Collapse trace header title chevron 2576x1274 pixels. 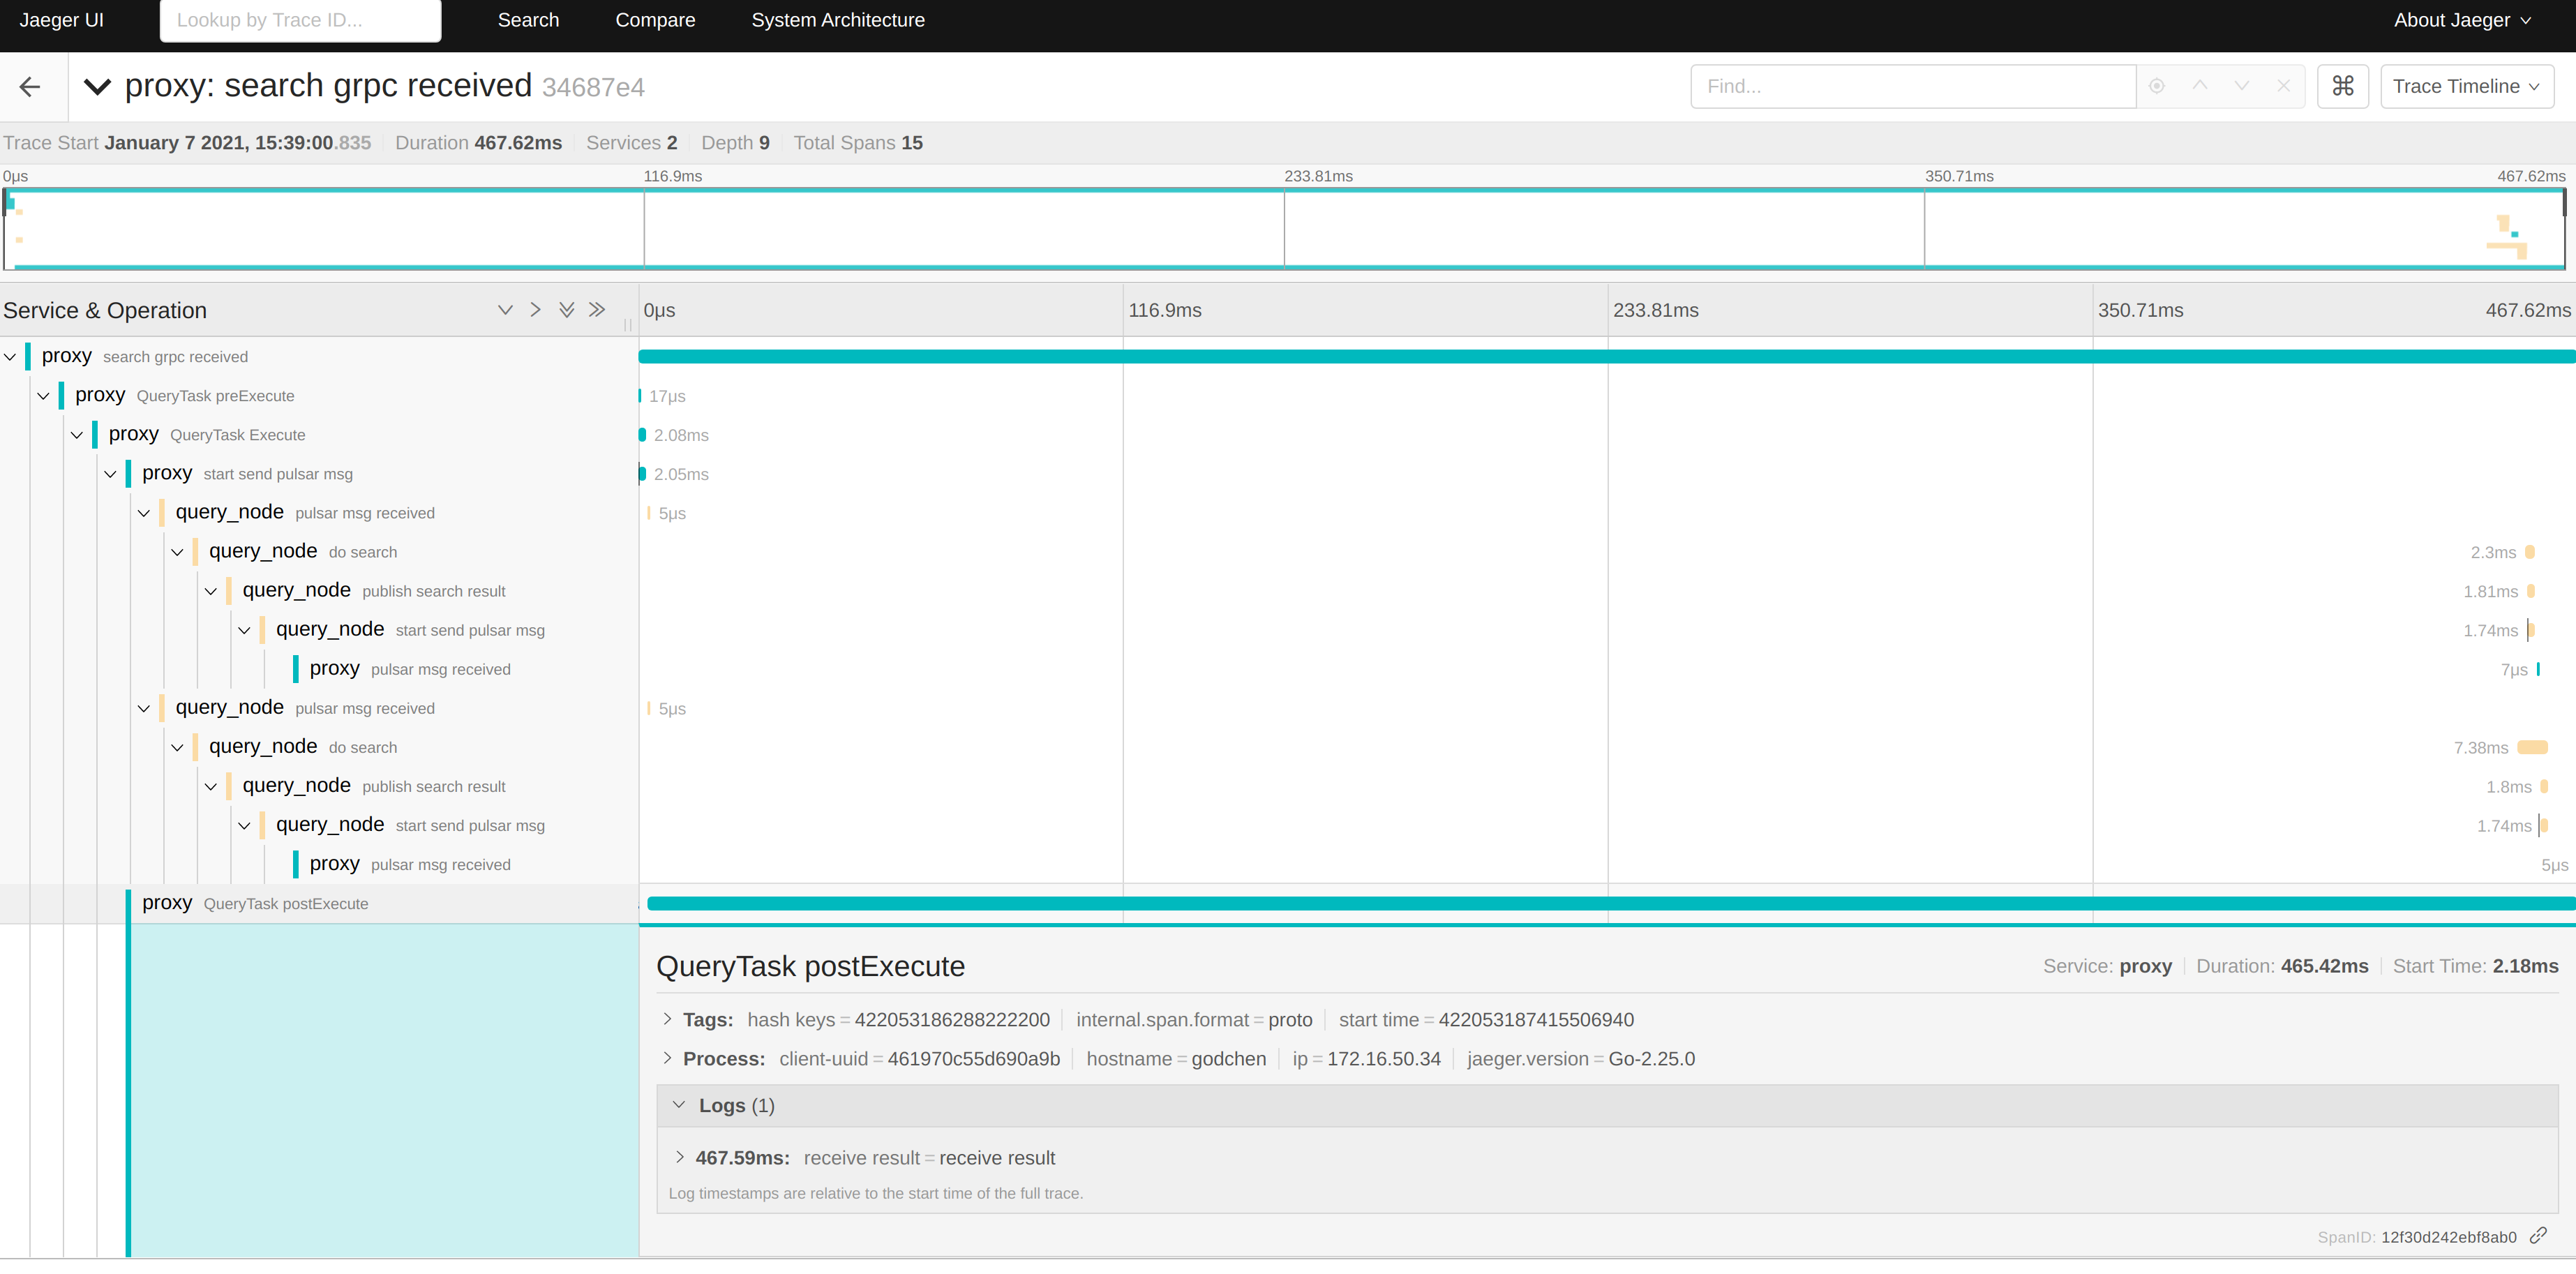pos(97,87)
